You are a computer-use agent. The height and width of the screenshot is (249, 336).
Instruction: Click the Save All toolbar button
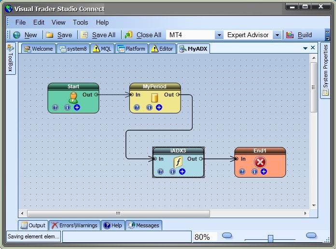coord(98,35)
